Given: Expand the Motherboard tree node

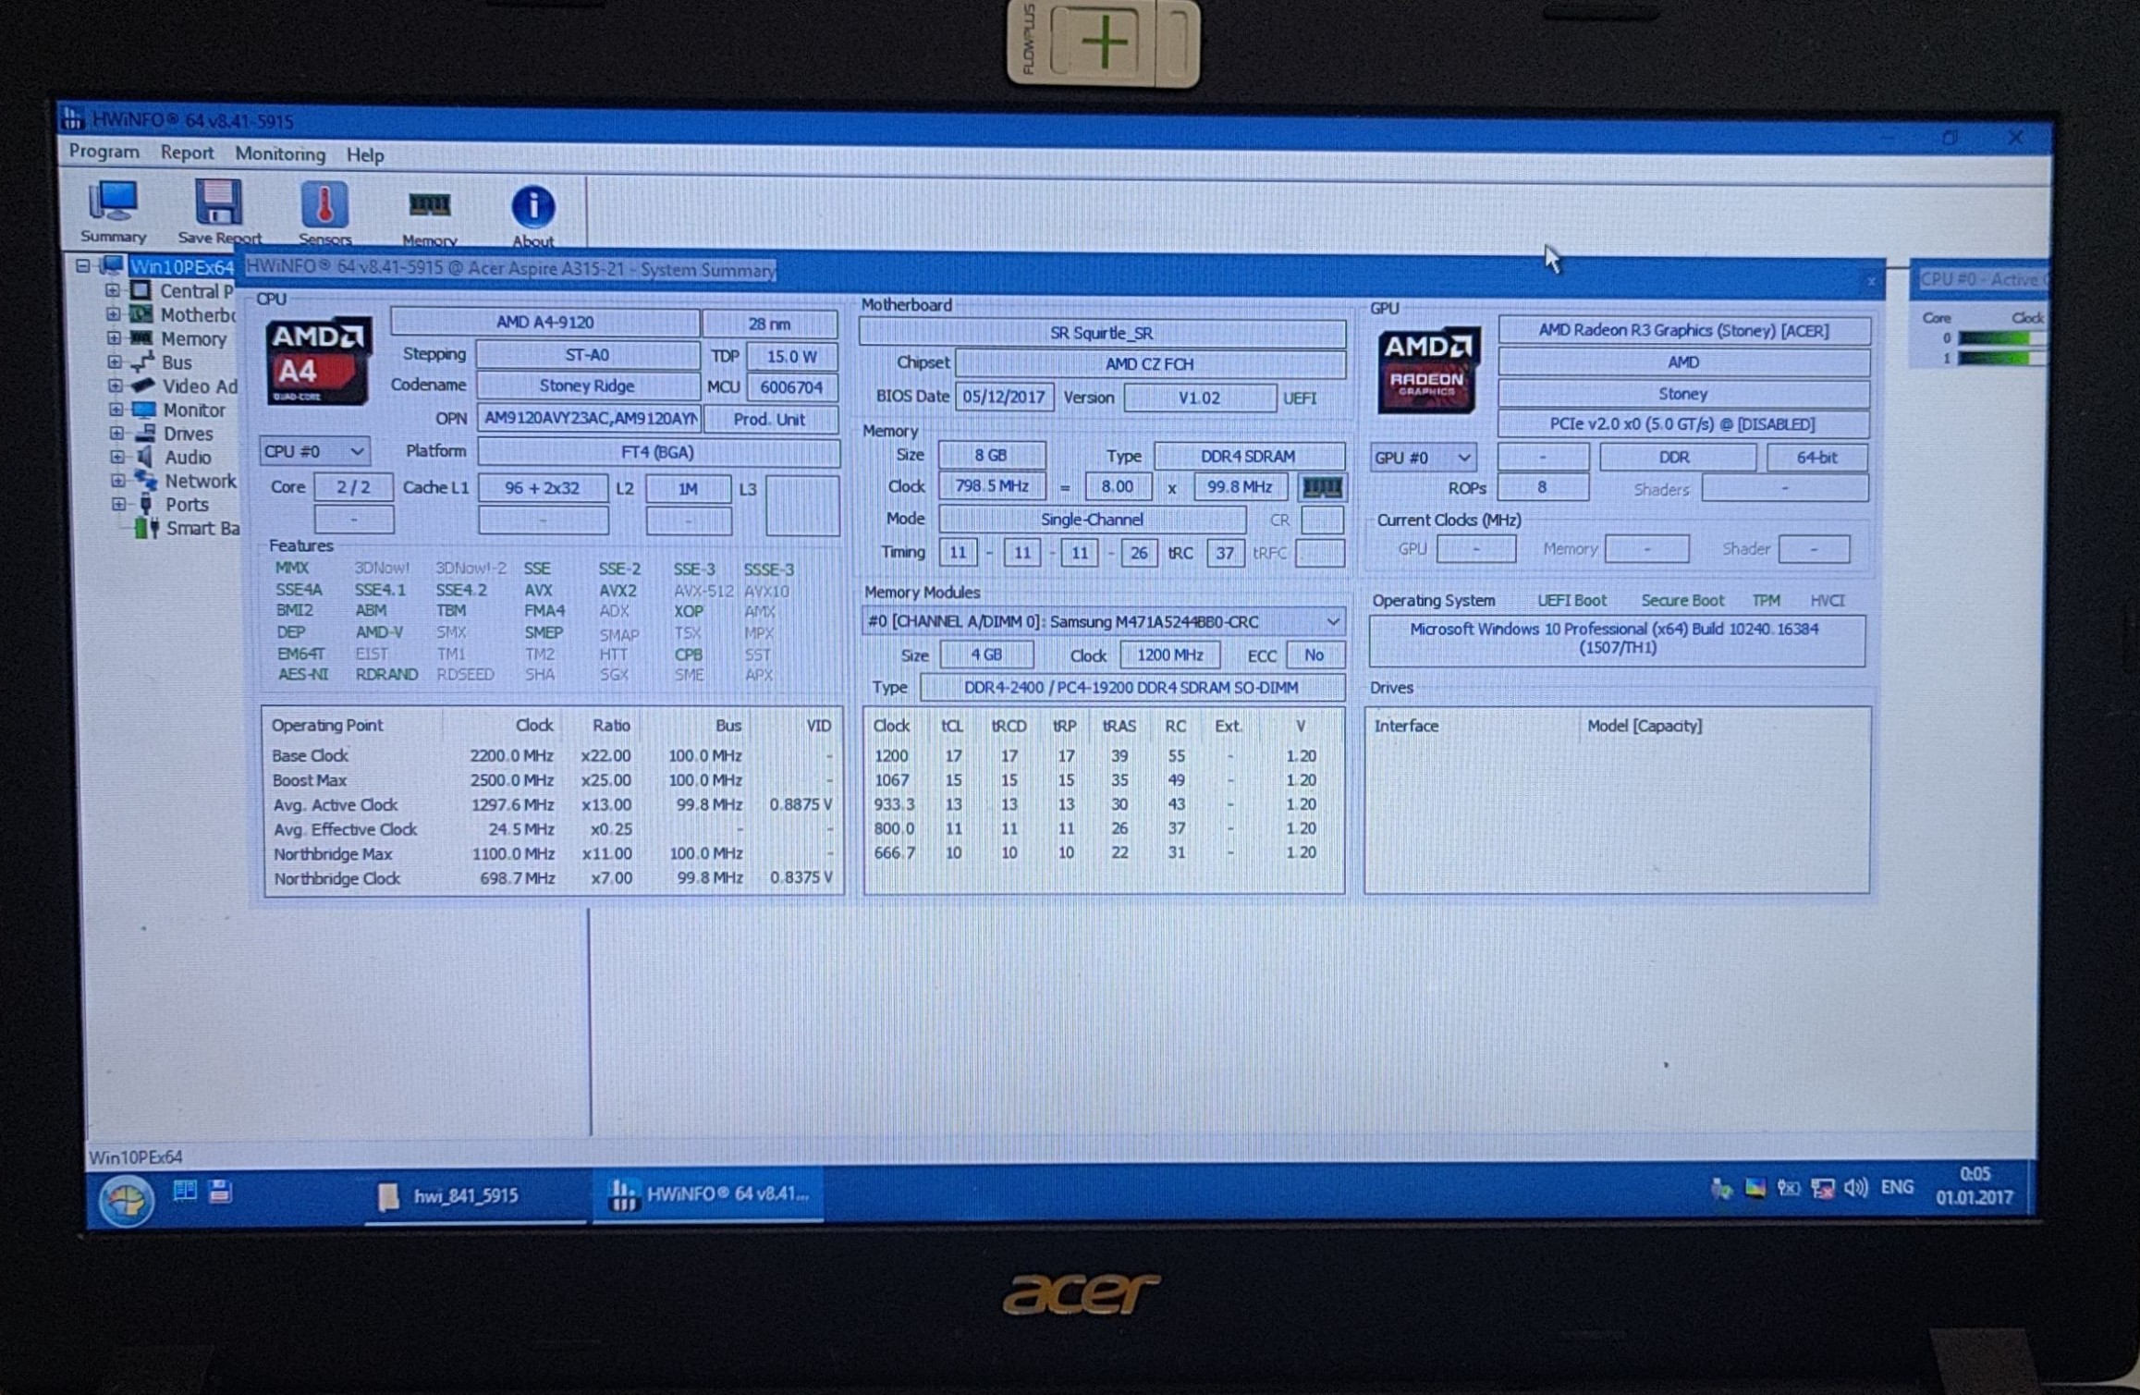Looking at the screenshot, I should (x=113, y=314).
